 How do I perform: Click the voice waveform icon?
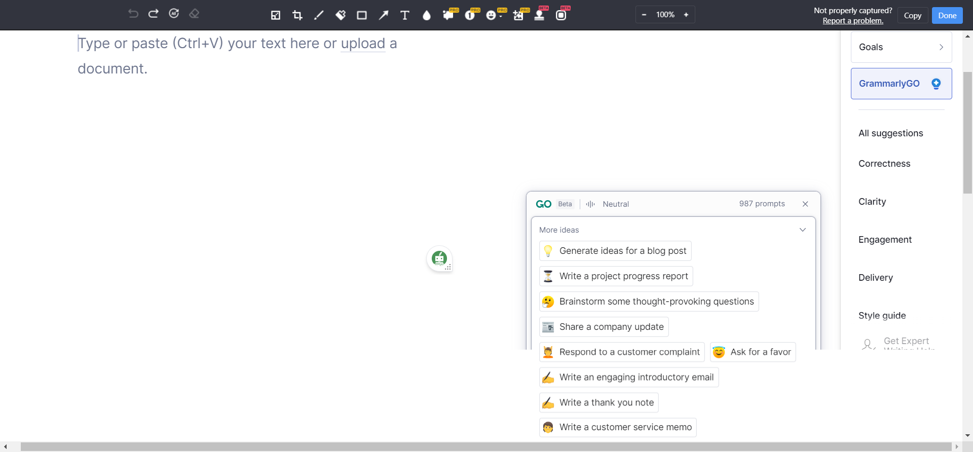(x=590, y=204)
